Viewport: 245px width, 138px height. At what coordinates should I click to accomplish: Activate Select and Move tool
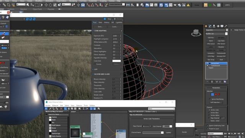click(x=46, y=5)
